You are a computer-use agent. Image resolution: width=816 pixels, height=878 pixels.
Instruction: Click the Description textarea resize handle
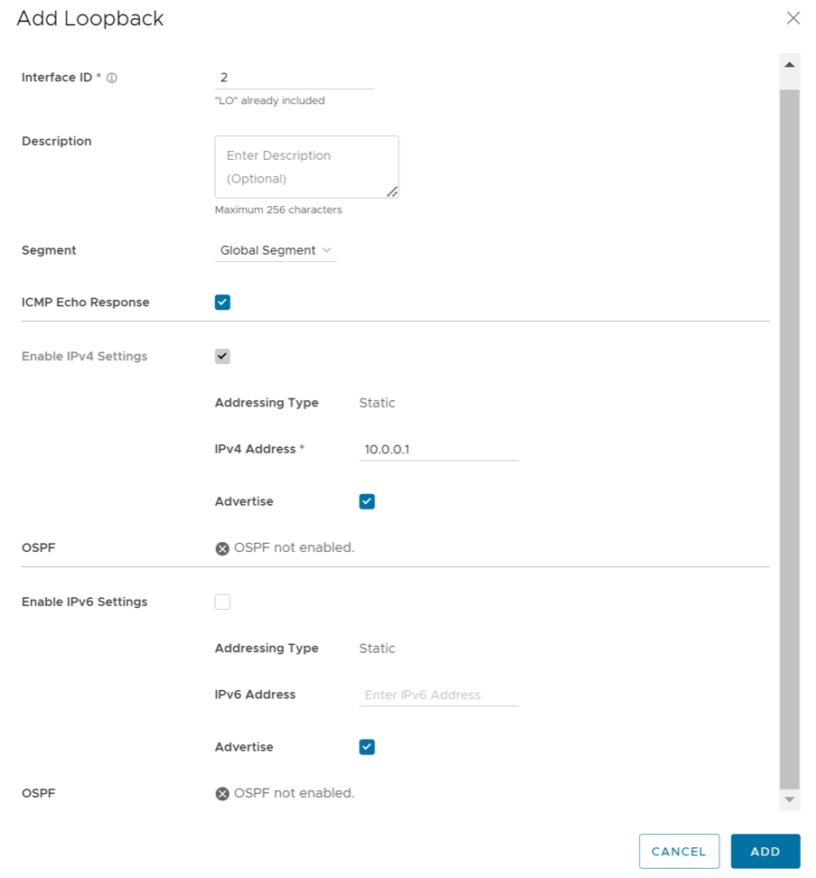point(394,191)
